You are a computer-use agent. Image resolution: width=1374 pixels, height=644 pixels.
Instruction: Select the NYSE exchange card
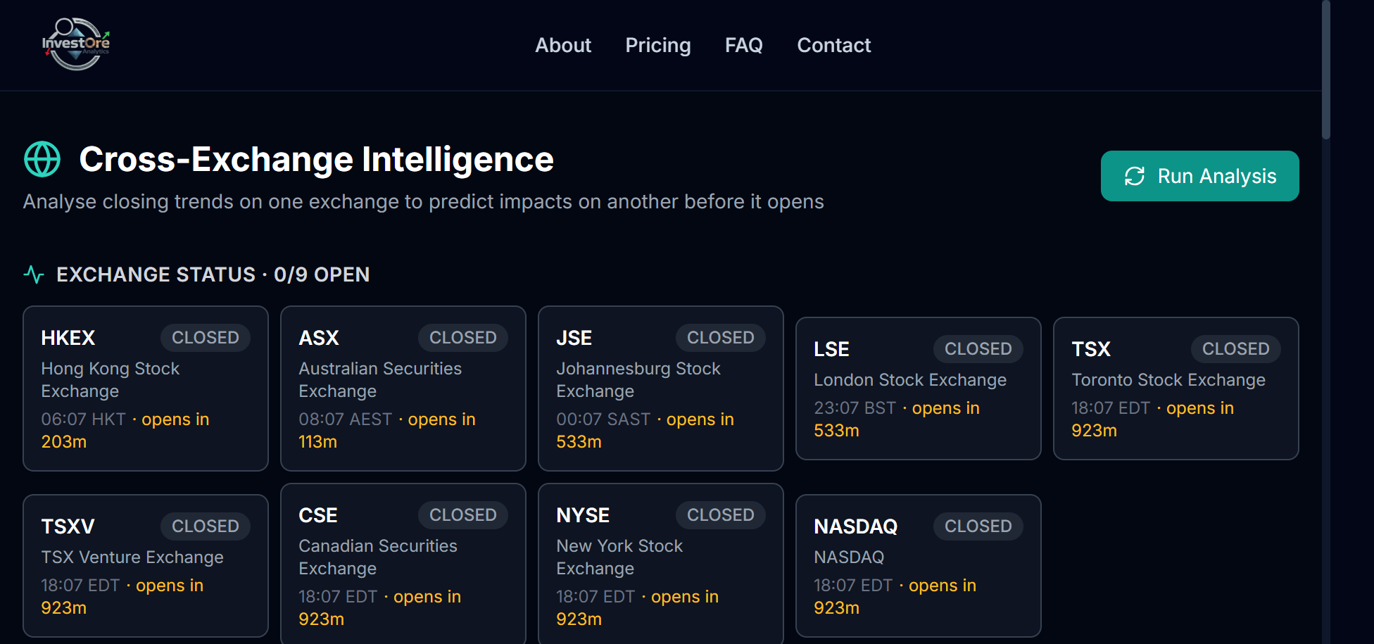(x=661, y=564)
